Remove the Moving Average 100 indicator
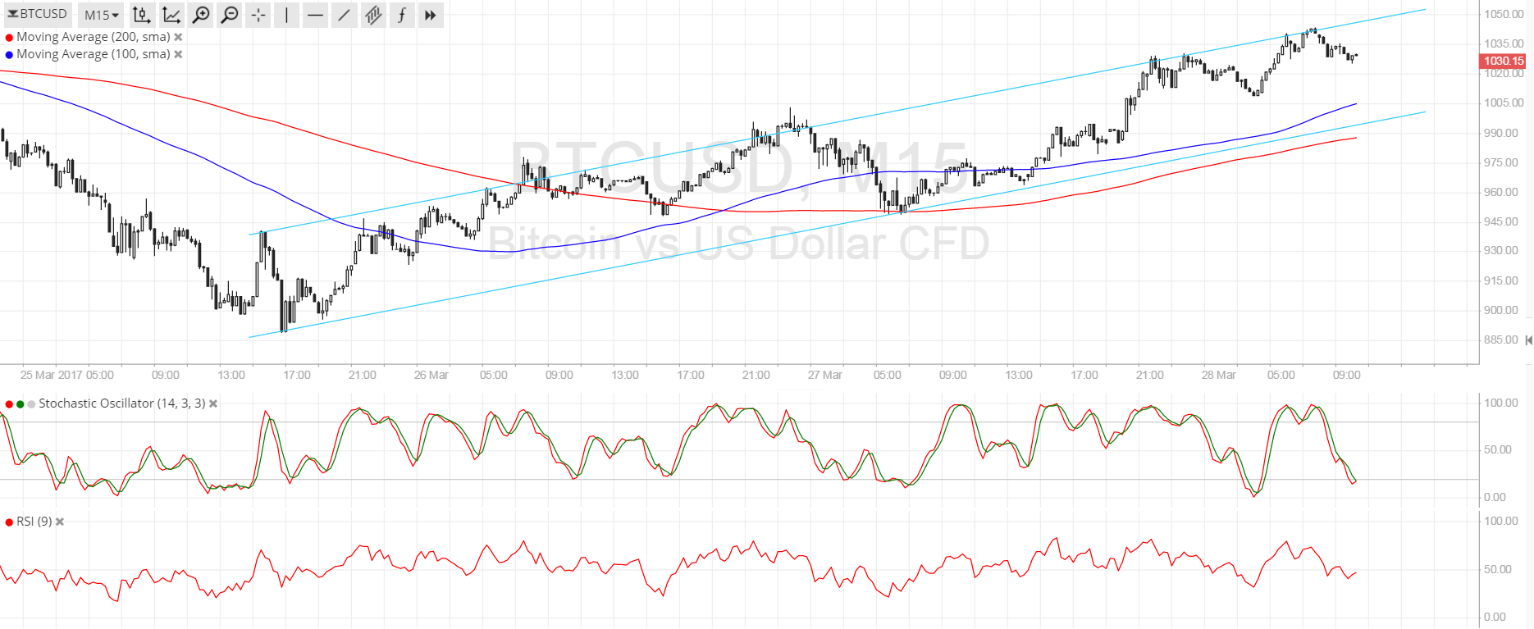This screenshot has width=1534, height=629. coord(178,54)
